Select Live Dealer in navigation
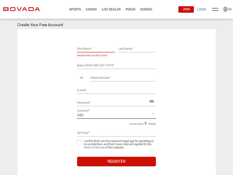The height and width of the screenshot is (175, 233). click(x=111, y=9)
